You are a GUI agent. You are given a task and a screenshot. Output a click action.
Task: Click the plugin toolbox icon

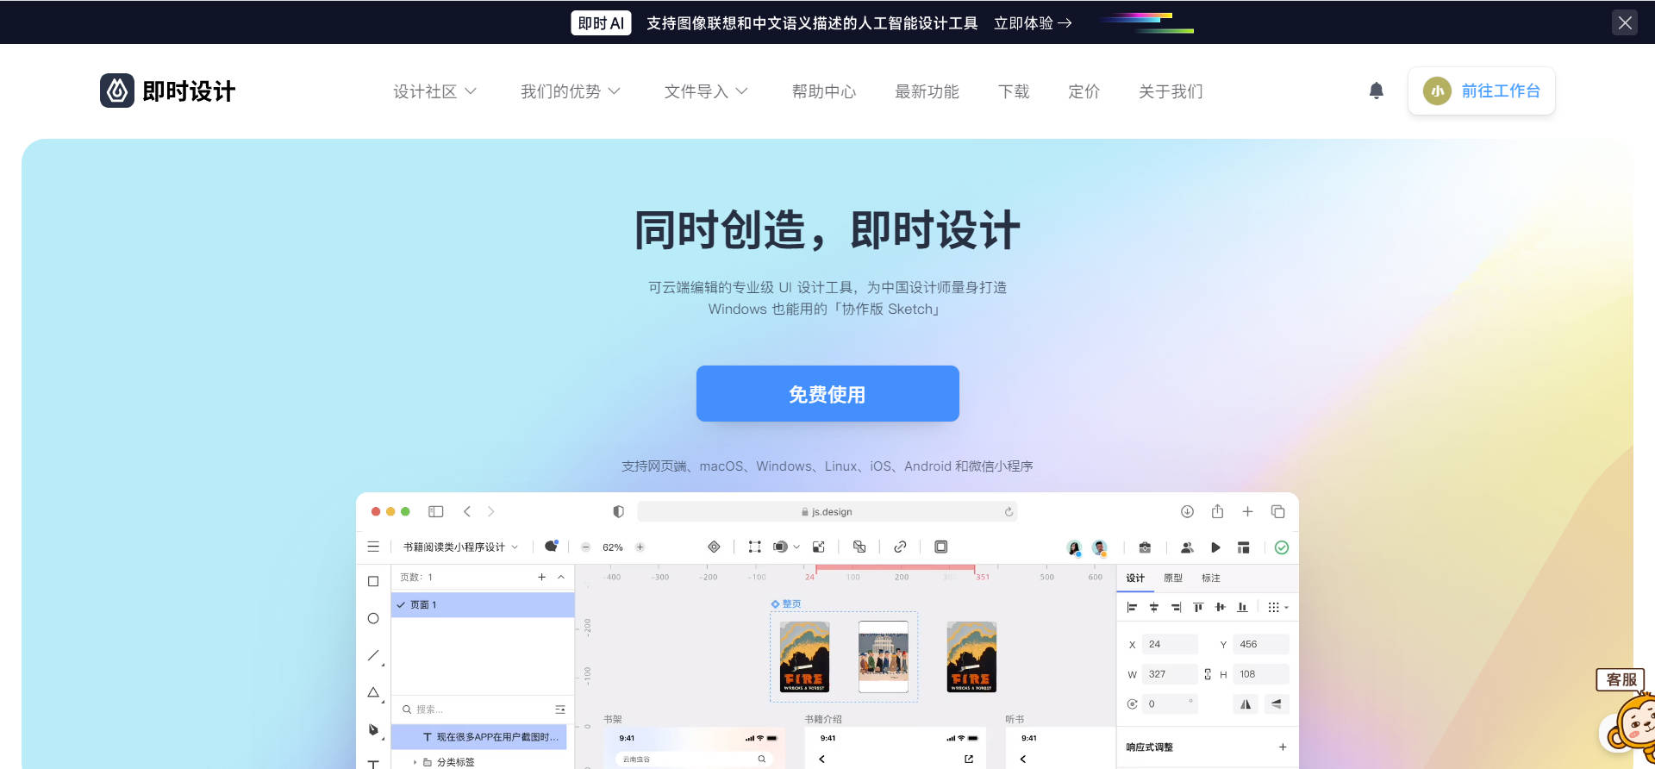pyautogui.click(x=1145, y=547)
